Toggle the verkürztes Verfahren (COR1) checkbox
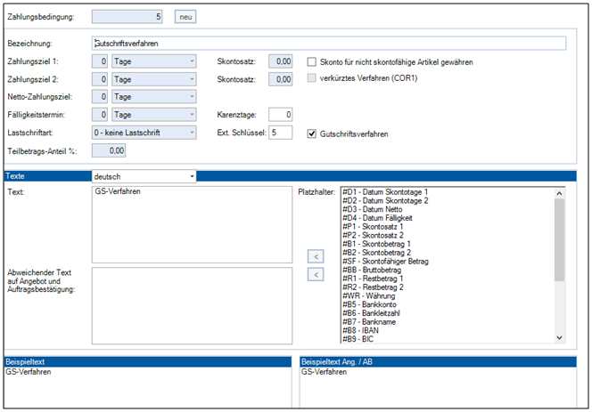Viewport: 592px width, 412px height. tap(312, 79)
